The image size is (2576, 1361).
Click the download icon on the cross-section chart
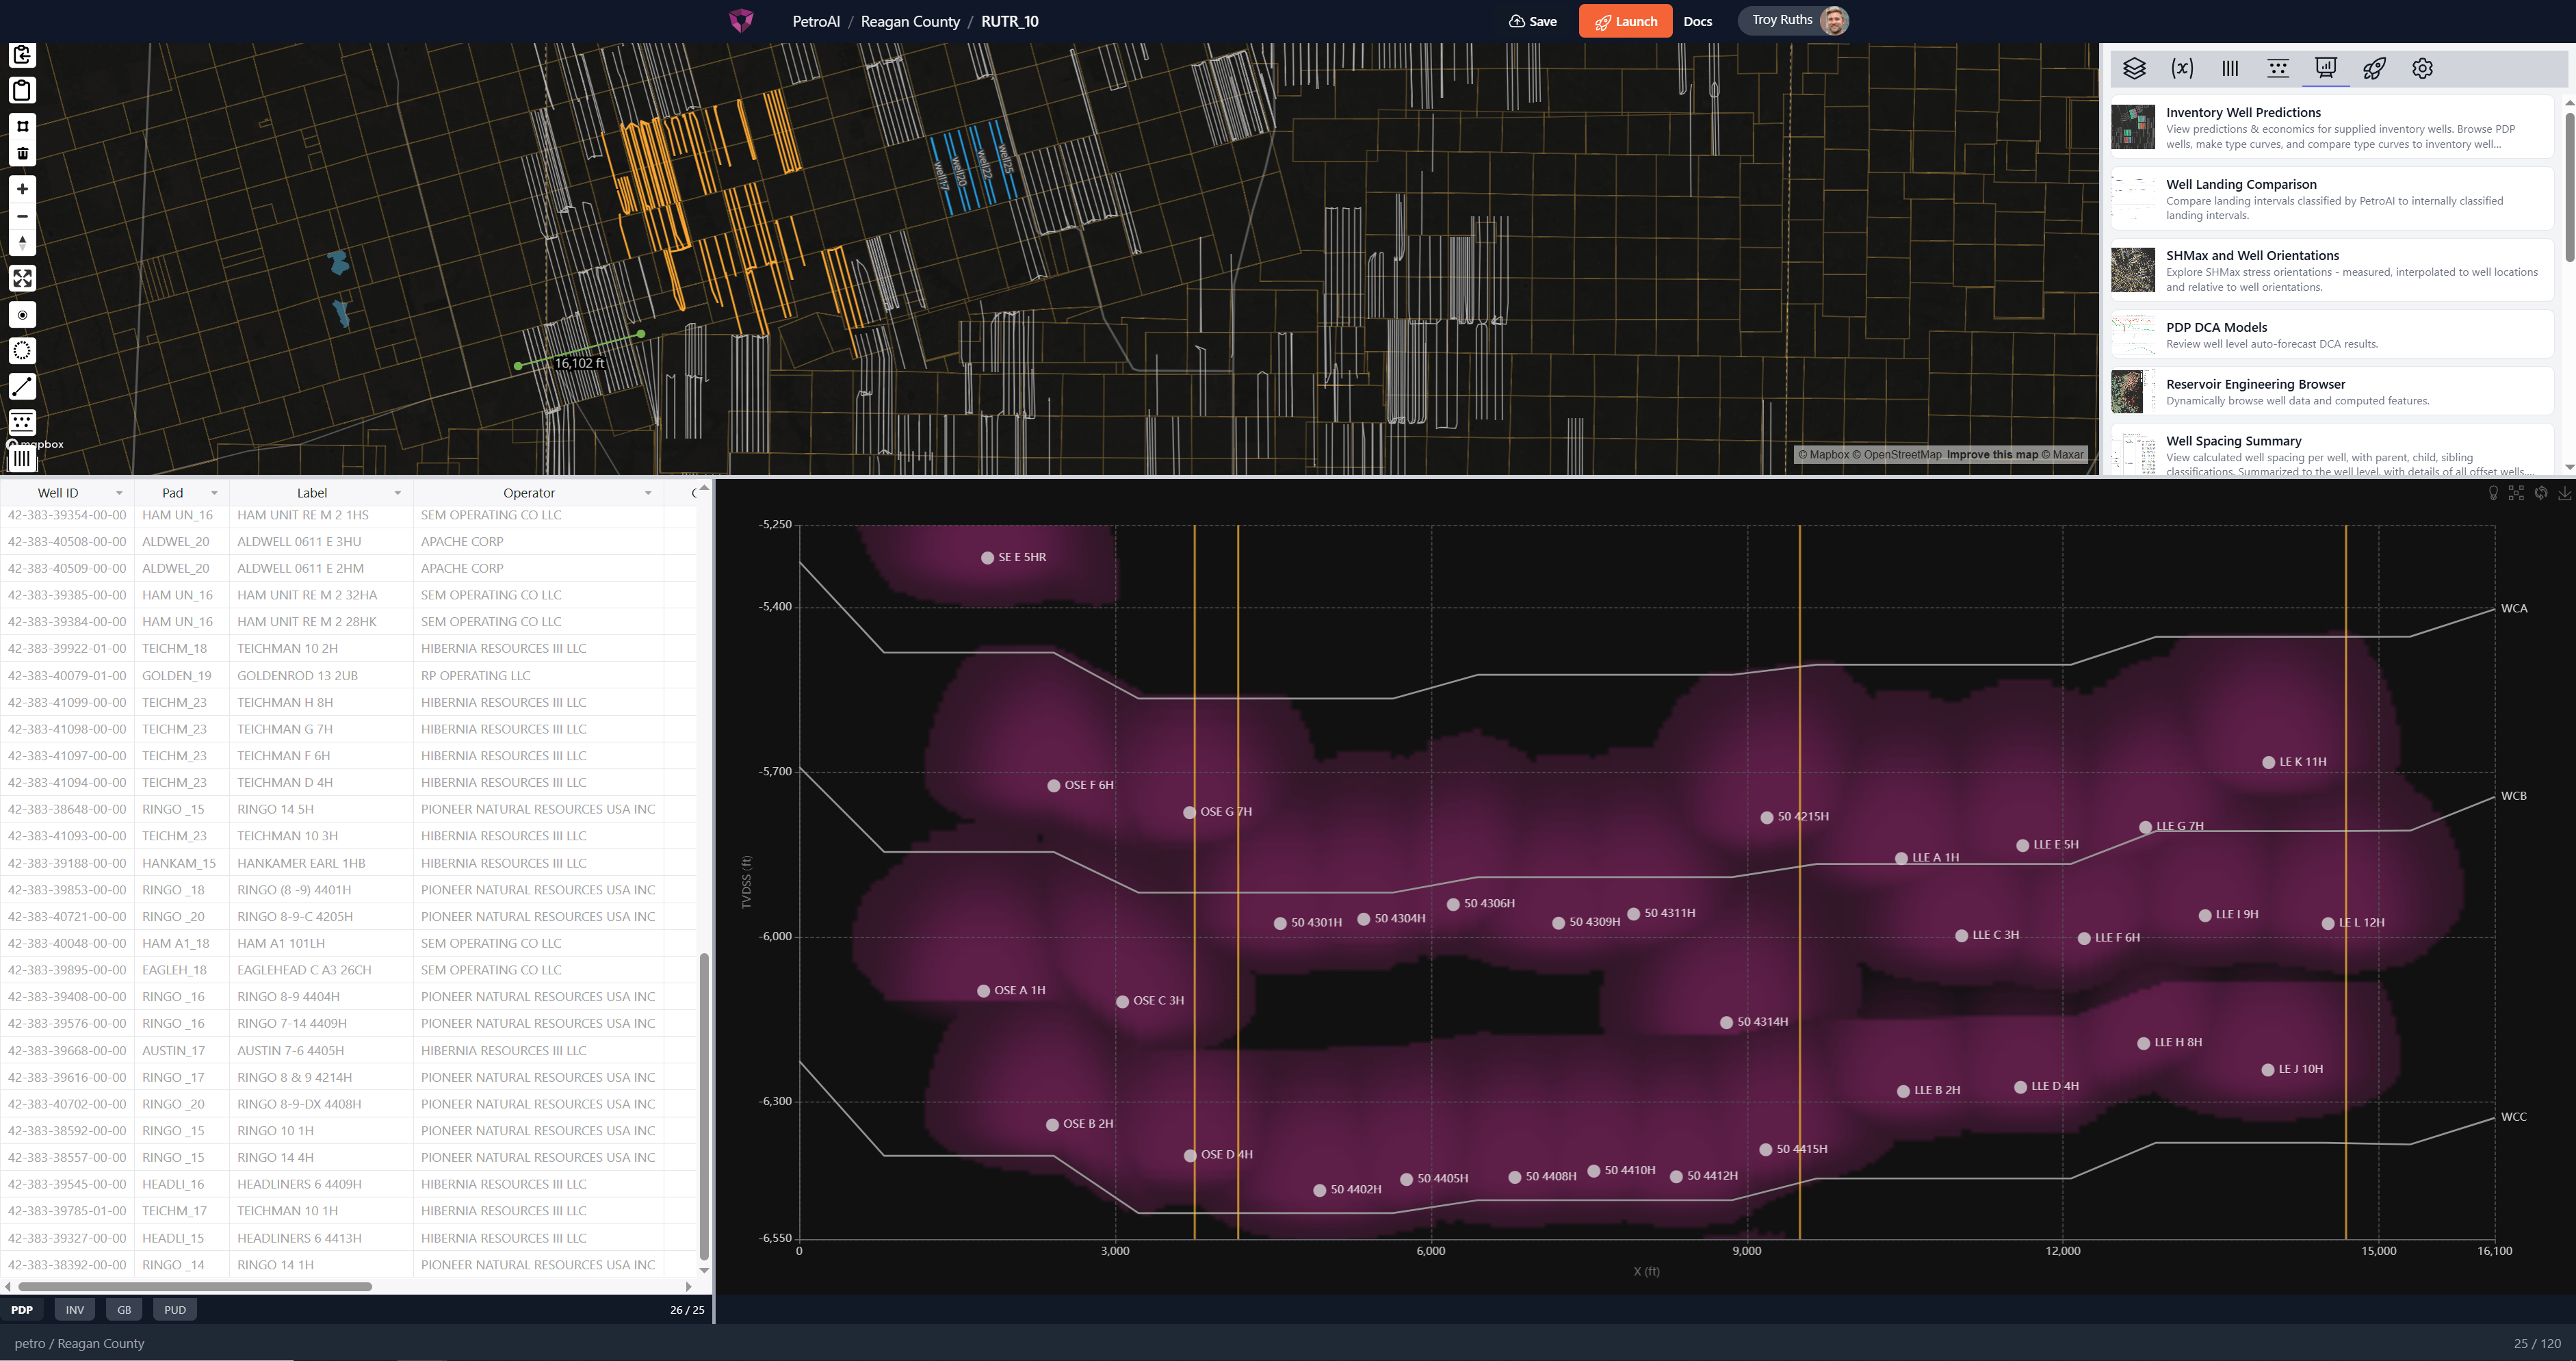(2564, 493)
